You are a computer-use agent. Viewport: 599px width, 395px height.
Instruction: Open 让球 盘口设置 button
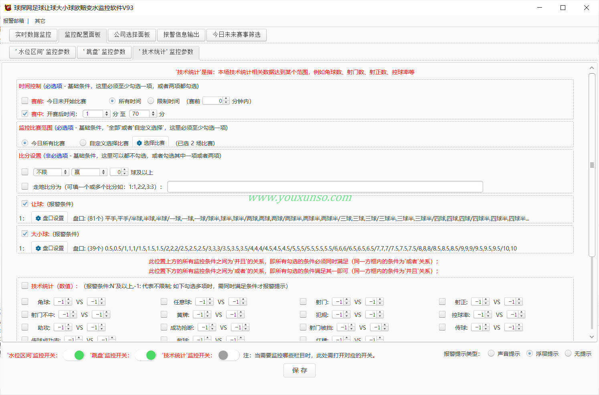50,218
